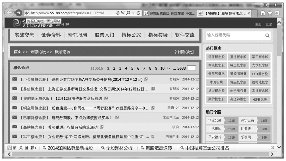This screenshot has width=286, height=161.
Task: Open the 软件交流 menu item
Action: (x=184, y=35)
